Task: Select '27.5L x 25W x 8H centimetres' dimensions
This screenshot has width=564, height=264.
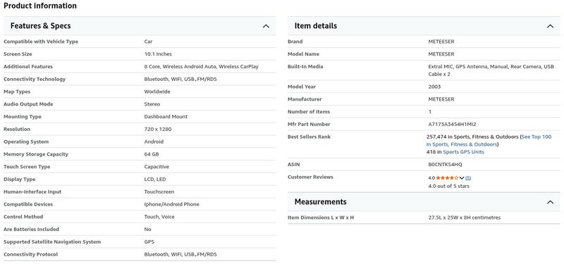Action: click(464, 218)
